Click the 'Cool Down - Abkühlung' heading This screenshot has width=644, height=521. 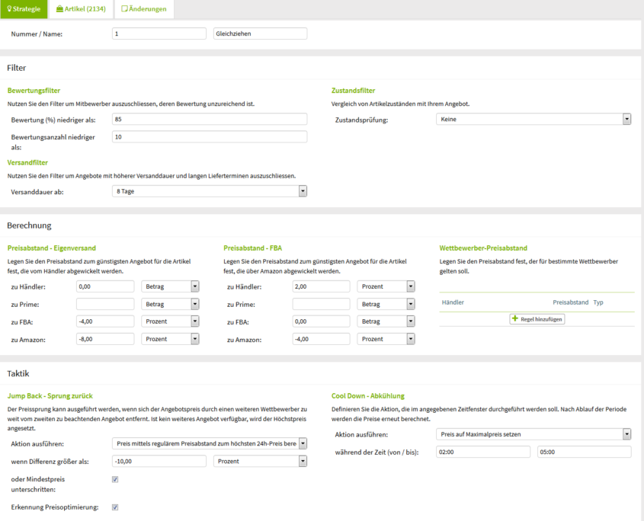(x=368, y=396)
